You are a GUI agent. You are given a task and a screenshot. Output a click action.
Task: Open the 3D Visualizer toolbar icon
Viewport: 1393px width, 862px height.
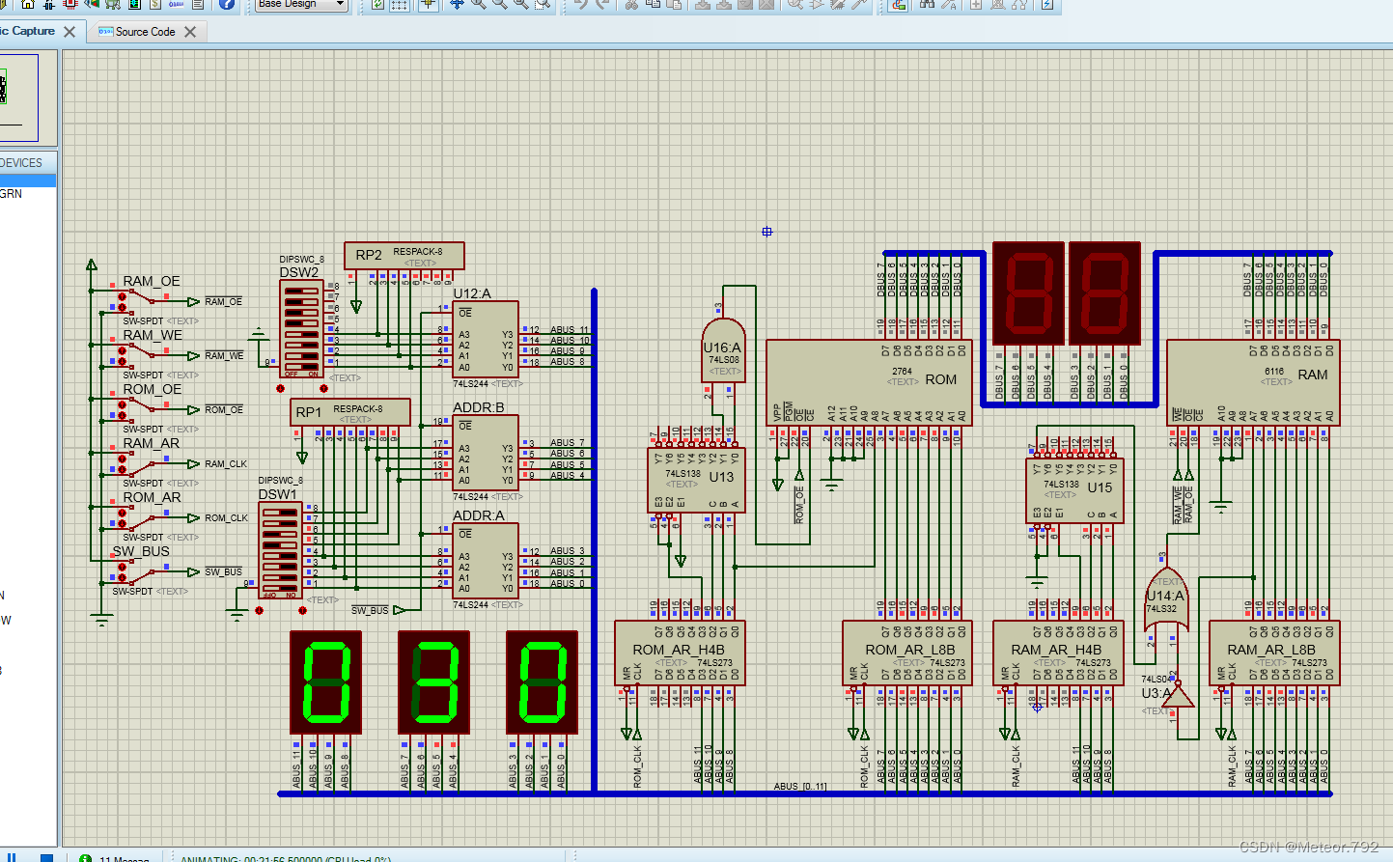coord(92,4)
